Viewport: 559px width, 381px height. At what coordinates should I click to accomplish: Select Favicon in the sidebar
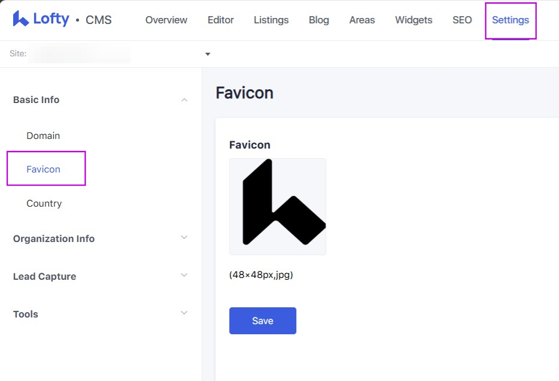43,170
